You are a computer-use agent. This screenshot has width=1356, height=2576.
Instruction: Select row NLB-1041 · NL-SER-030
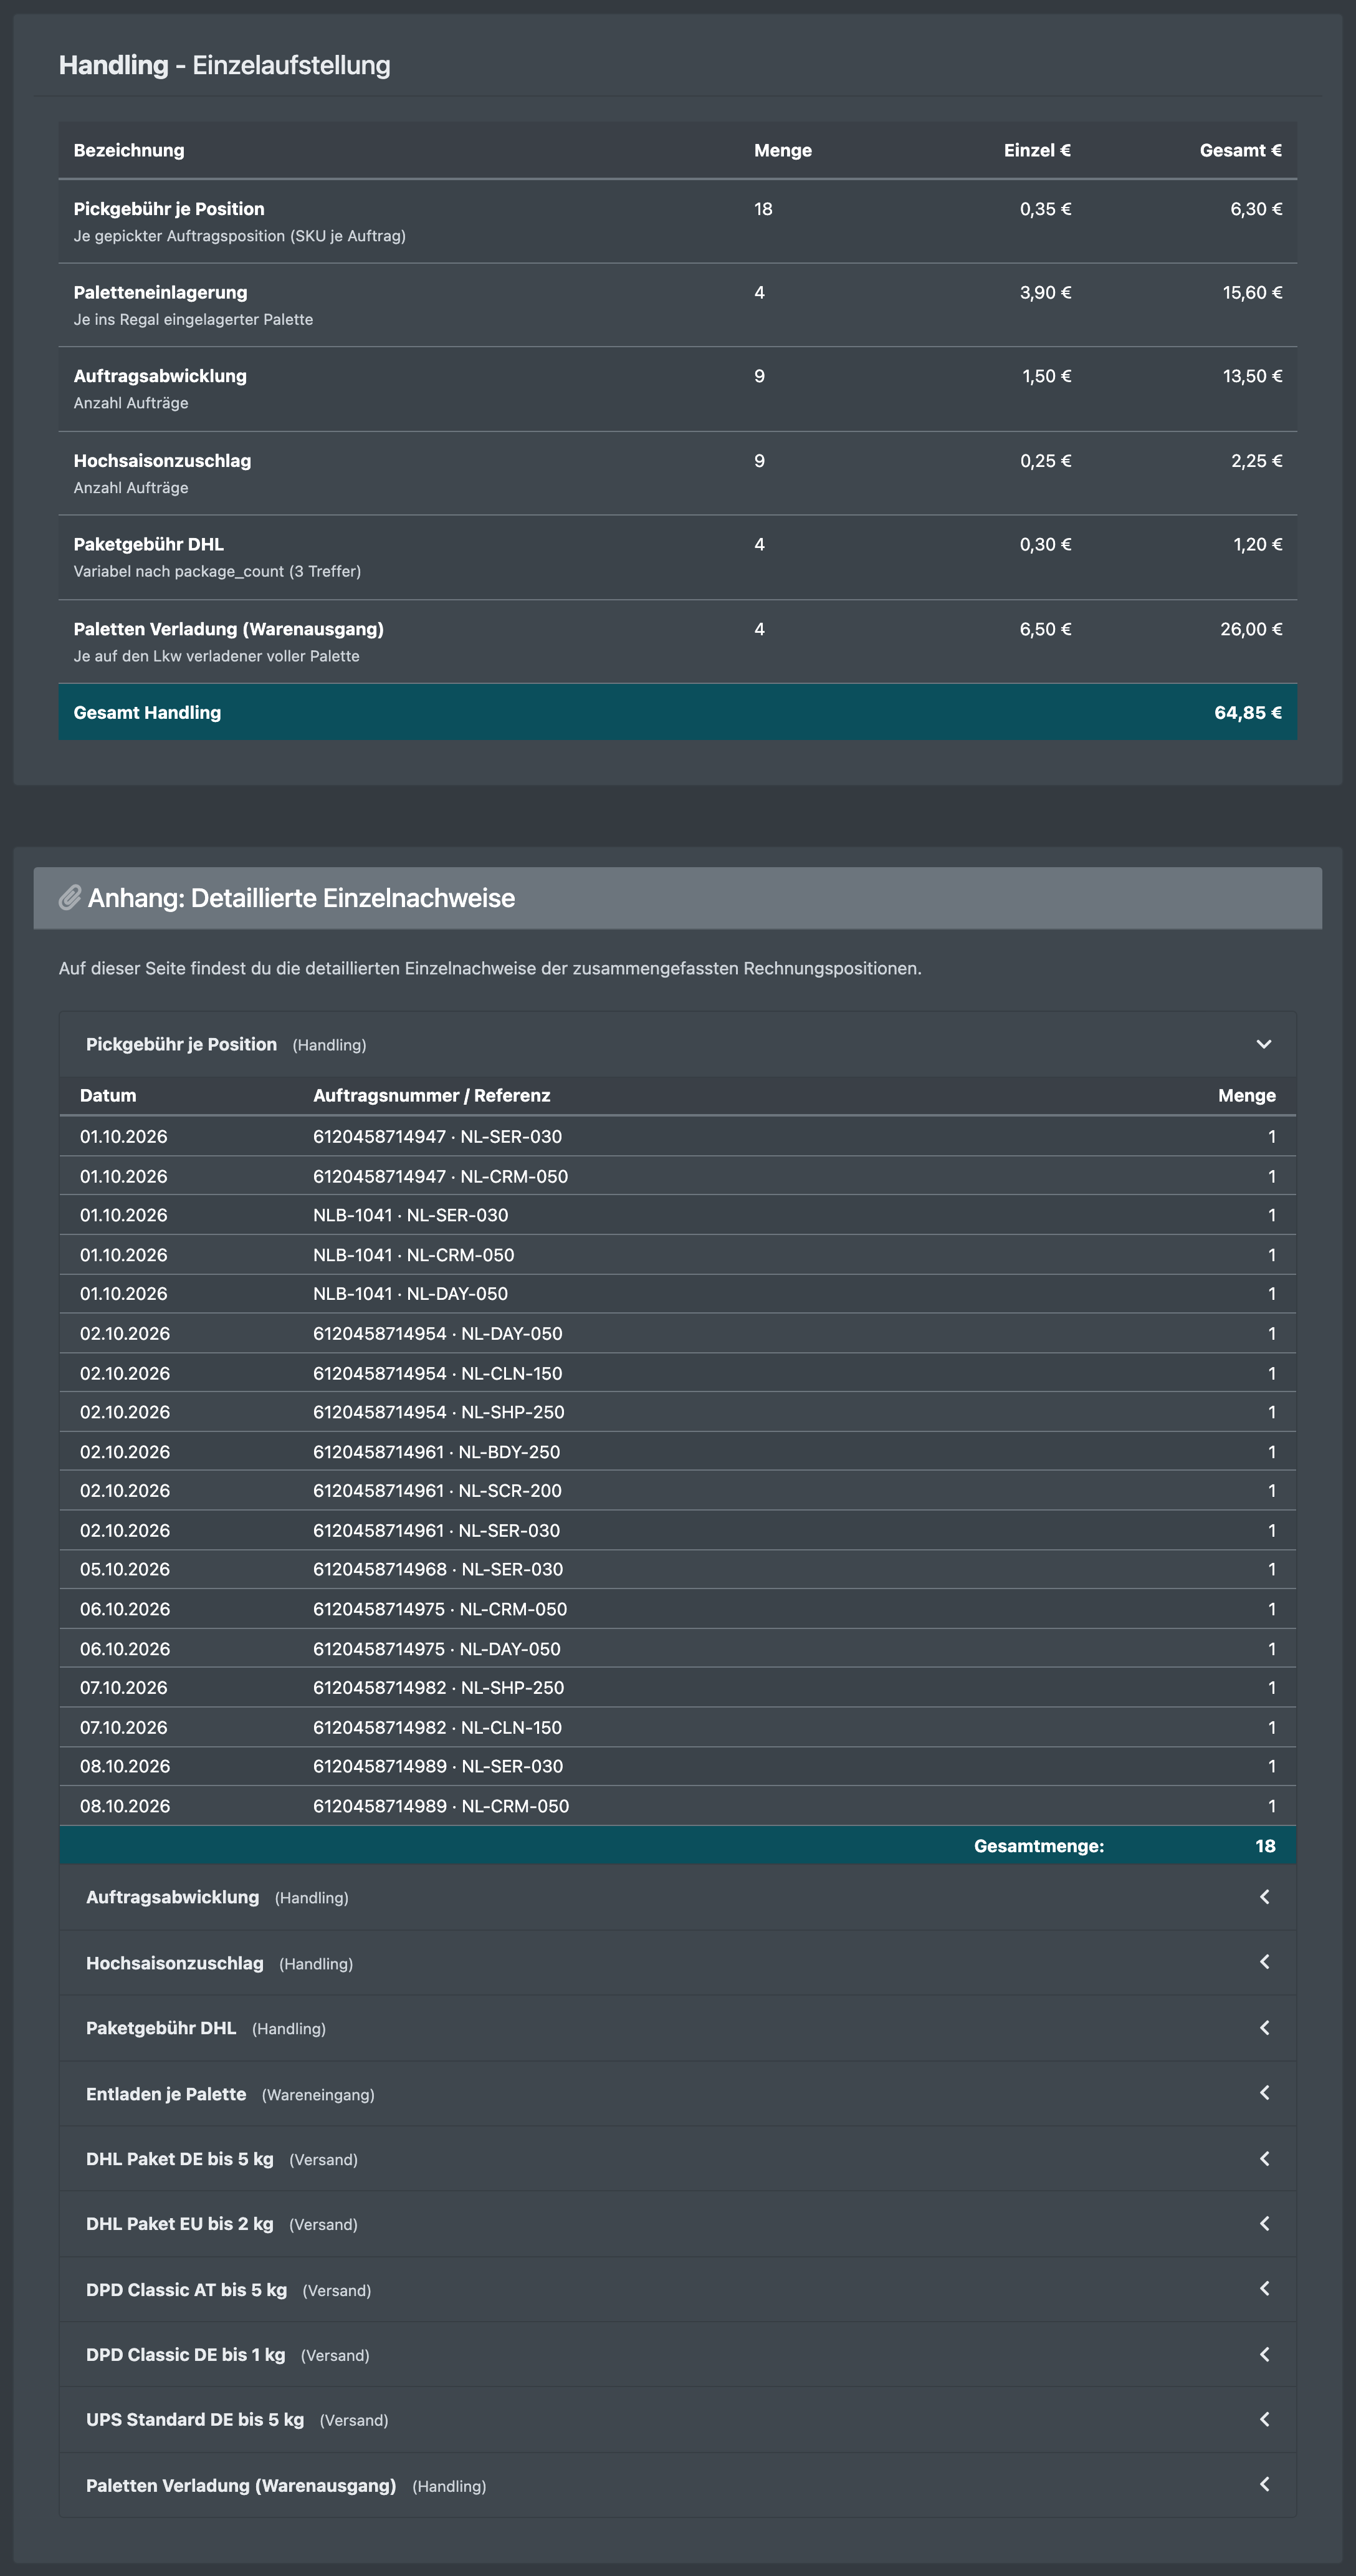pos(677,1215)
